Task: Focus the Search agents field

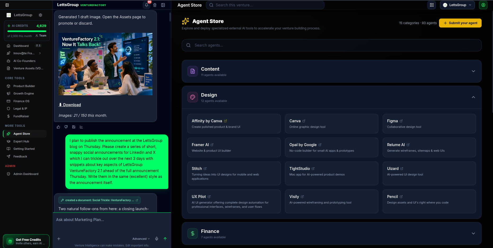Action: [332, 45]
